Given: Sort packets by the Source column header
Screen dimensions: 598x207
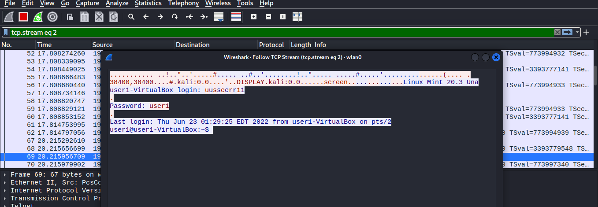Looking at the screenshot, I should point(133,45).
